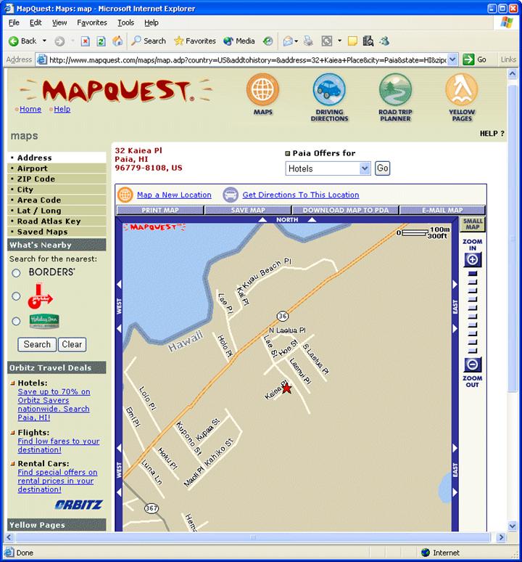The image size is (522, 562).
Task: Click the Zoom Out minus icon
Action: [473, 365]
